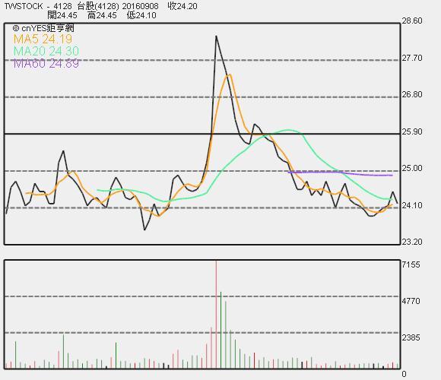Click the TWSTOCK 4128 title text

click(38, 6)
